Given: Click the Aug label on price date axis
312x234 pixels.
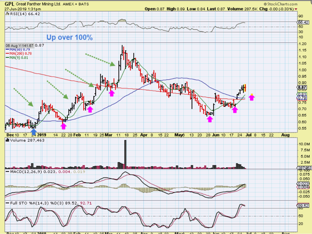Looking at the screenshot, I should coord(285,135).
